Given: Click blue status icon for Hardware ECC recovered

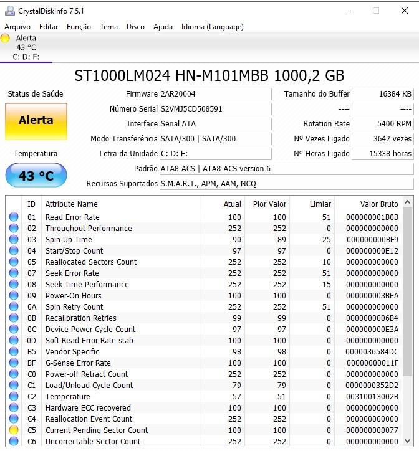Looking at the screenshot, I should [x=14, y=408].
